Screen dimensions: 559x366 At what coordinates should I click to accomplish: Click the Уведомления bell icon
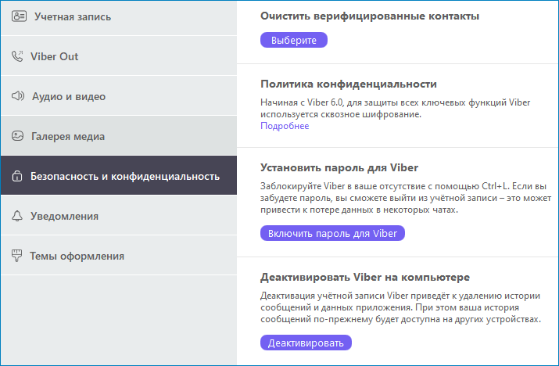click(17, 216)
